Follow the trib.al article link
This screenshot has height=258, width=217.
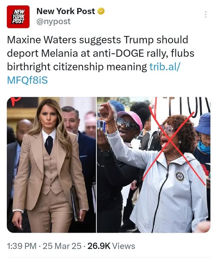click(165, 67)
